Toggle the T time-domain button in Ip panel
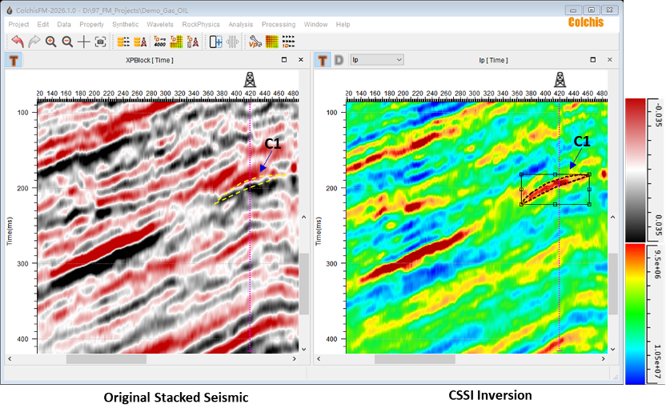Viewport: 666px width, 416px height. pyautogui.click(x=323, y=60)
